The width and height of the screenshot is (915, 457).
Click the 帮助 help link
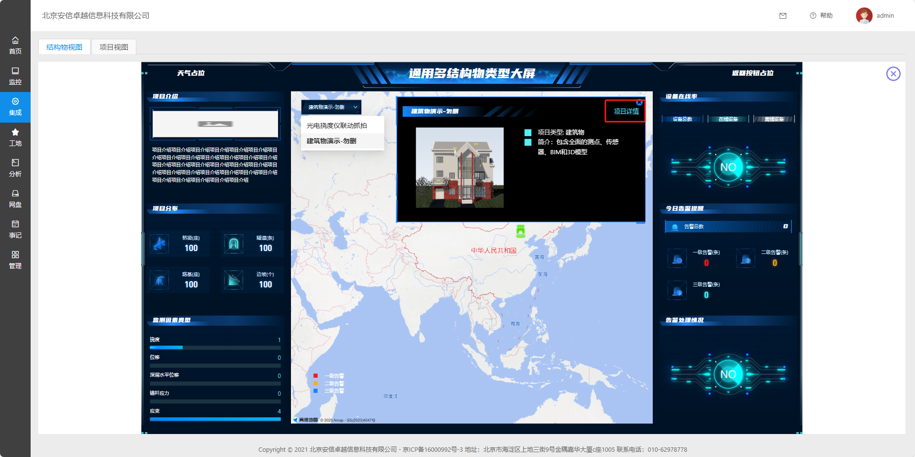[821, 16]
